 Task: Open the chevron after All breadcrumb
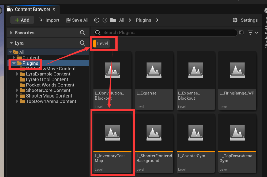130,20
